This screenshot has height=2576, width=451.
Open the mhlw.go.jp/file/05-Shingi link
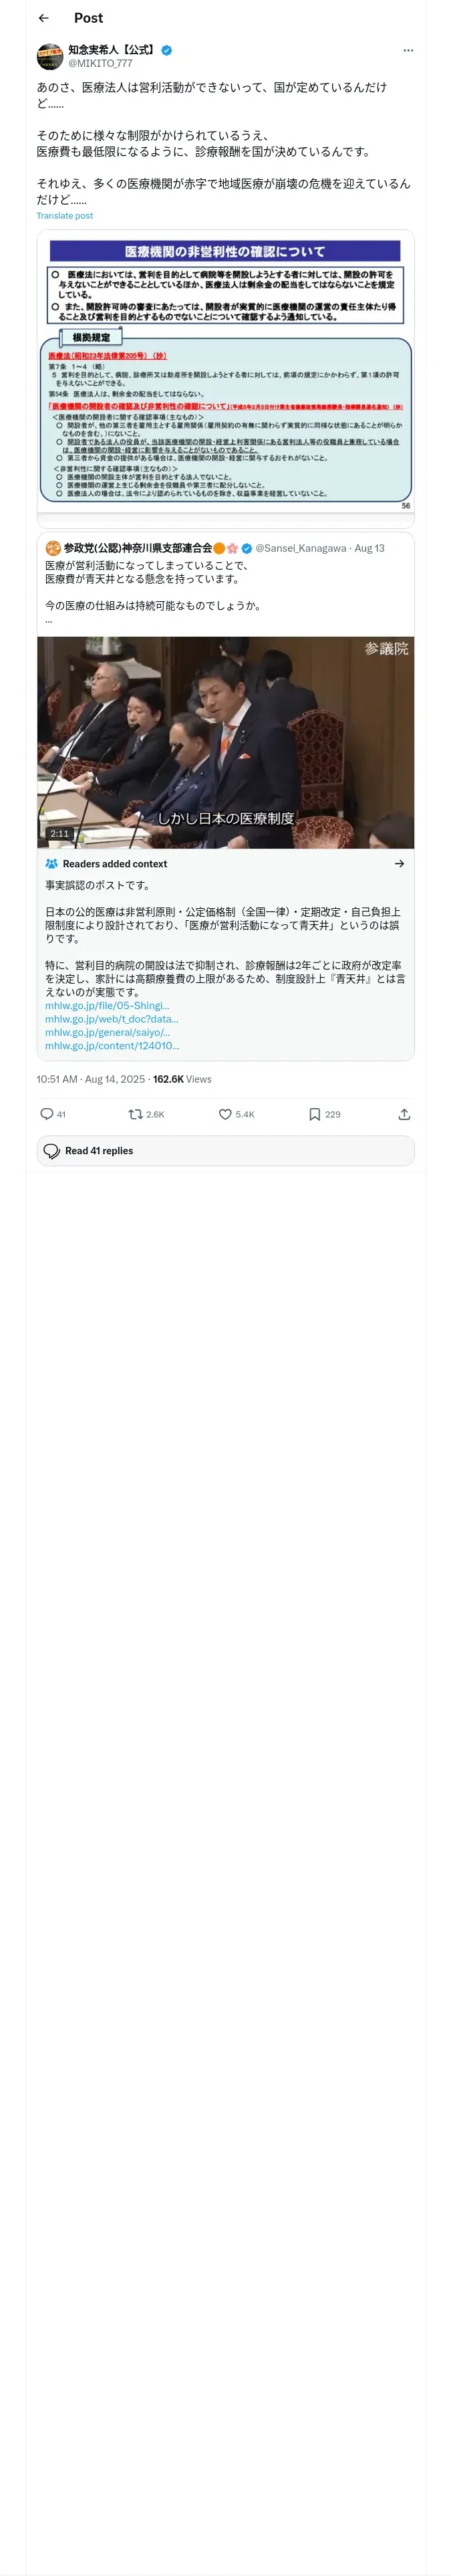107,1006
